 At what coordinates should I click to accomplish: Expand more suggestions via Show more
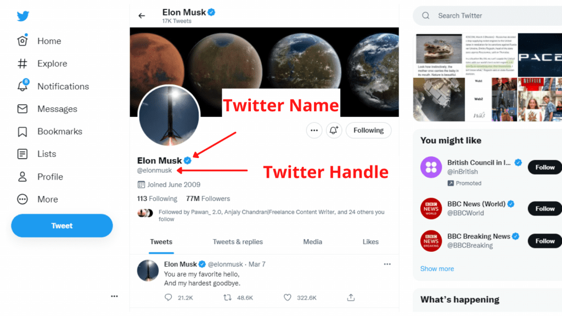tap(437, 268)
